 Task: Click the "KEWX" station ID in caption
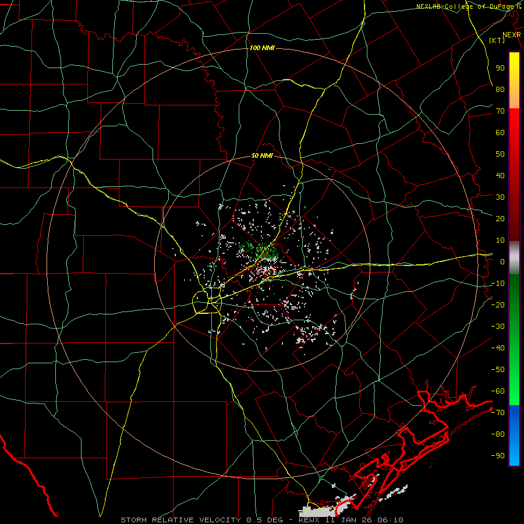(x=309, y=520)
